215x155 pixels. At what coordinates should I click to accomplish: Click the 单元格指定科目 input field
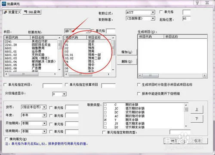click(x=52, y=86)
